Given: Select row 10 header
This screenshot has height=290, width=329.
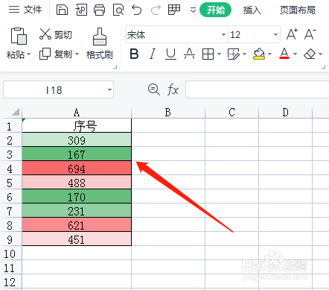Looking at the screenshot, I should pos(10,253).
